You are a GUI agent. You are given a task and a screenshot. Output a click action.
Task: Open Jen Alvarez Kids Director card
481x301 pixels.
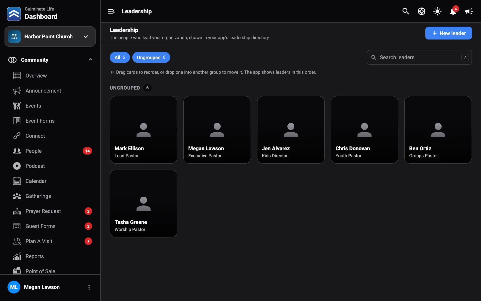coord(291,130)
